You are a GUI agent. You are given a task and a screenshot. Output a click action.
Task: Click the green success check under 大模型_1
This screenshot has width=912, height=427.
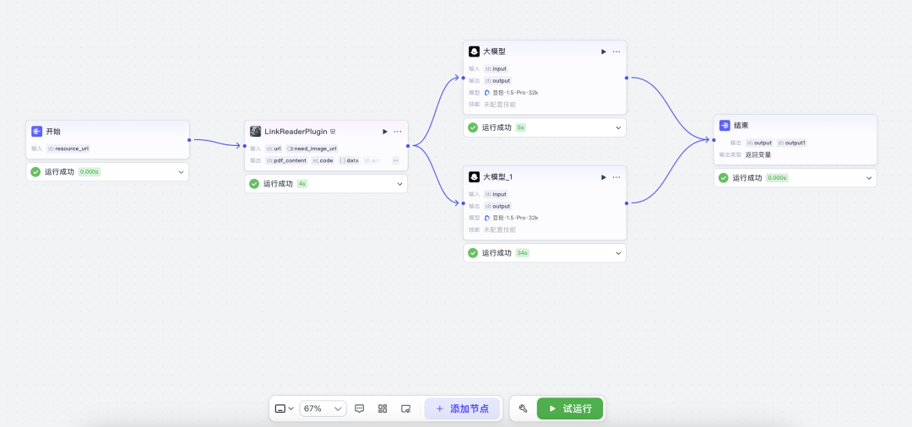tap(473, 252)
